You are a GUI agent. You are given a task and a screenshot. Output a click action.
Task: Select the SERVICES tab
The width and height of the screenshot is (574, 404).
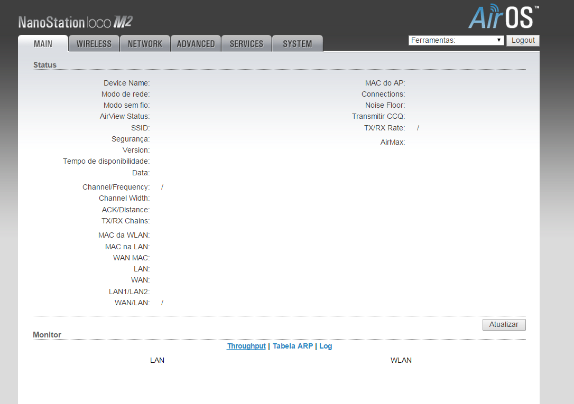pyautogui.click(x=246, y=43)
